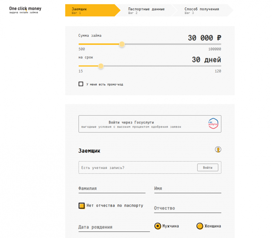Click the One click money logo
Viewport: 272px width, 238px height.
click(x=25, y=10)
